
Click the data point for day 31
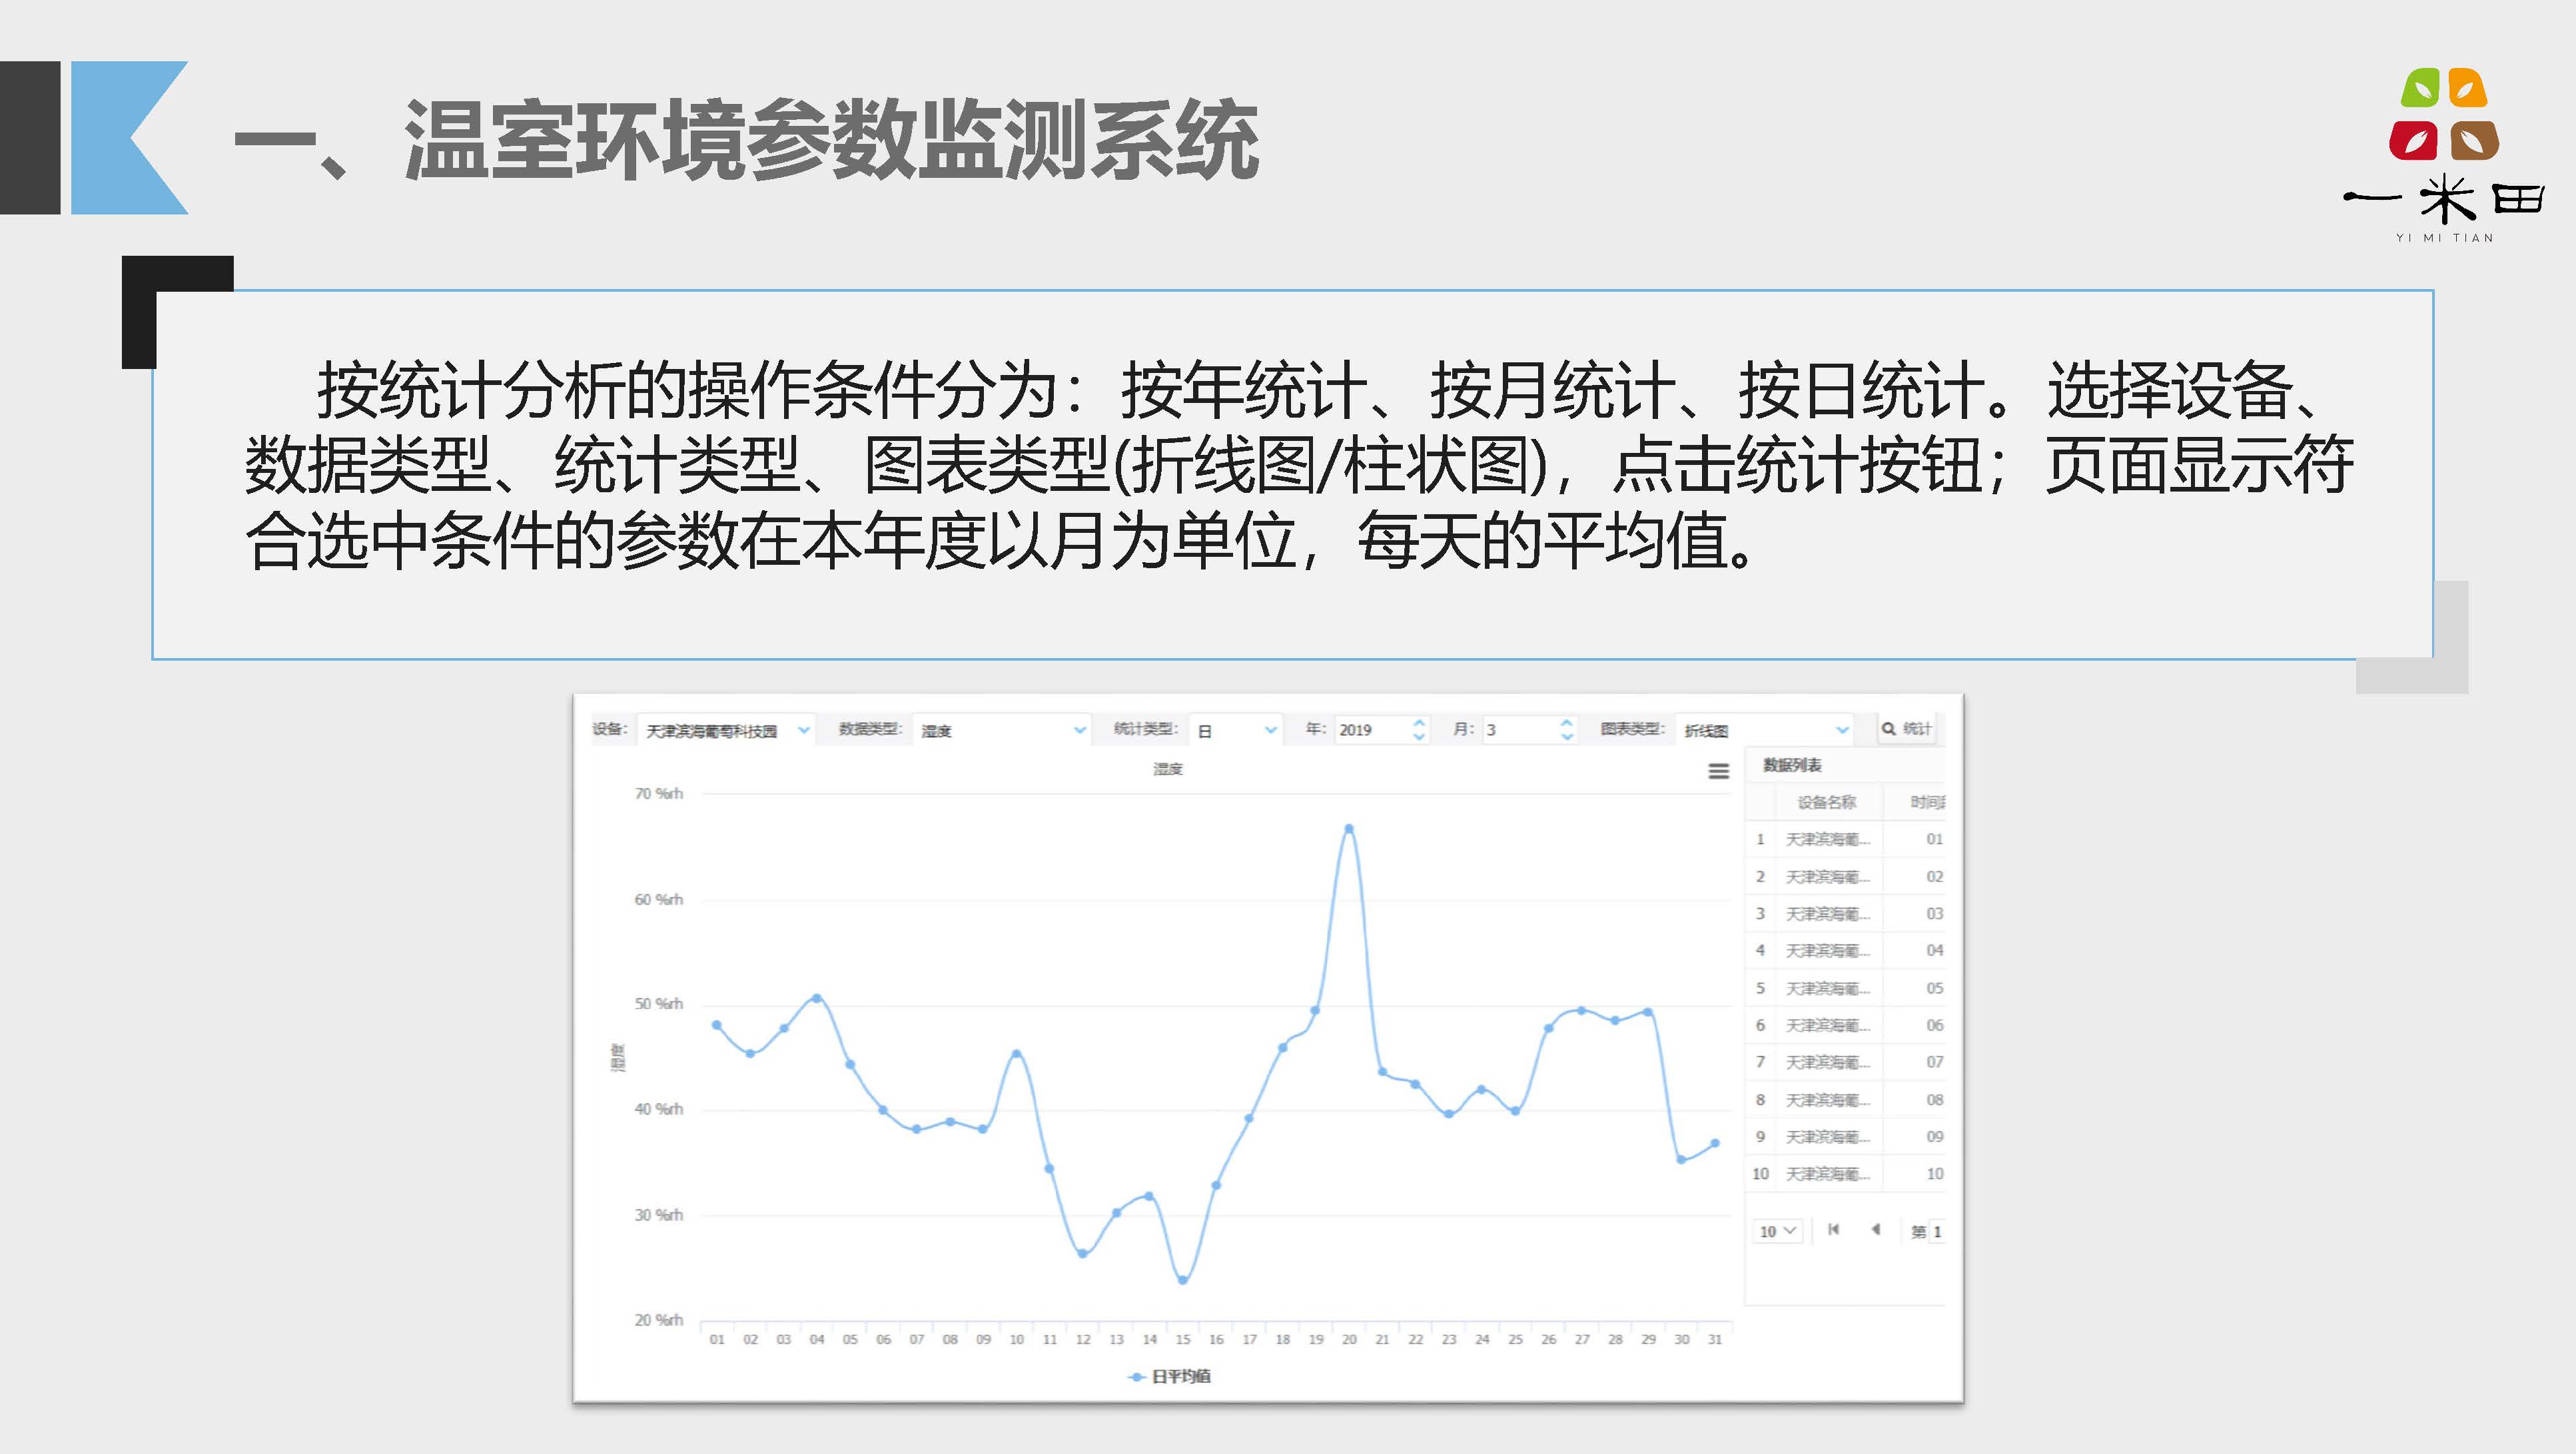[x=1715, y=1143]
